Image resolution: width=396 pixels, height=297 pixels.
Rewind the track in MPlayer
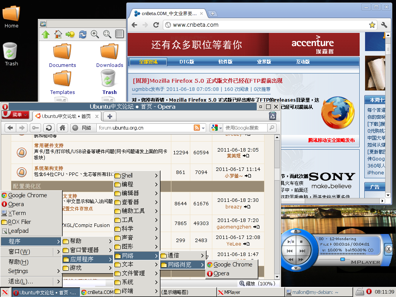[291, 259]
